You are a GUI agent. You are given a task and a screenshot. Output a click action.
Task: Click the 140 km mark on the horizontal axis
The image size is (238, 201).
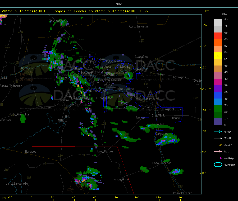pos(179,197)
